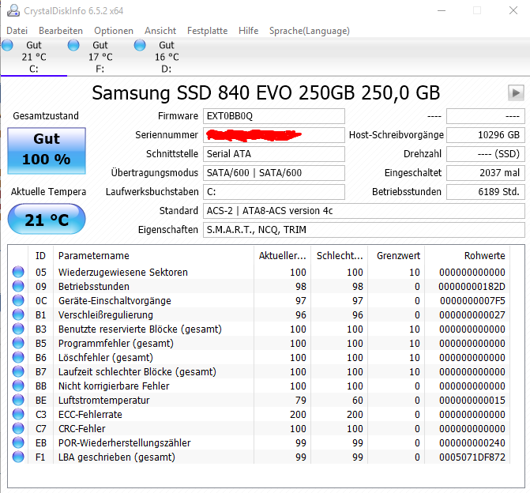
Task: Click the Eigenschaften field S.M.A.R.T., NCQ, TRIM
Action: [x=364, y=230]
